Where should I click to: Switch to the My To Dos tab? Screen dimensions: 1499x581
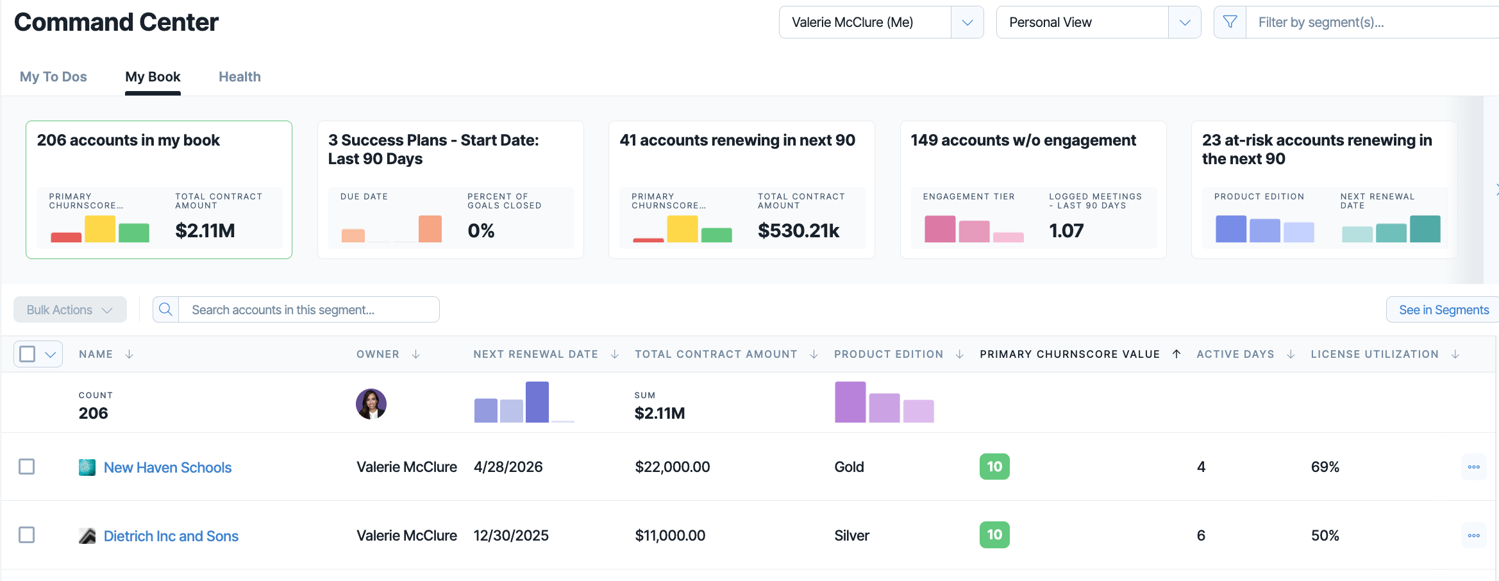pos(53,77)
